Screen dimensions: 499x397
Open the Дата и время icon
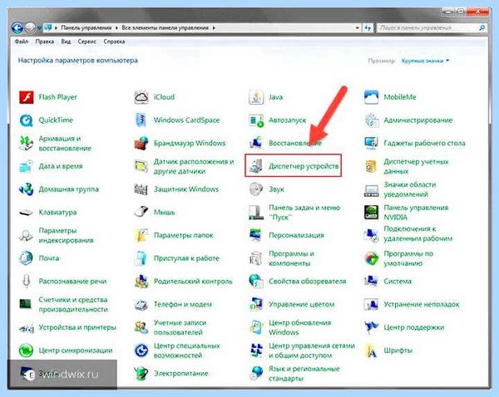coord(27,166)
